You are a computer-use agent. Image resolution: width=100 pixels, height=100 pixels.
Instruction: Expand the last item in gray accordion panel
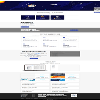point(65,56)
